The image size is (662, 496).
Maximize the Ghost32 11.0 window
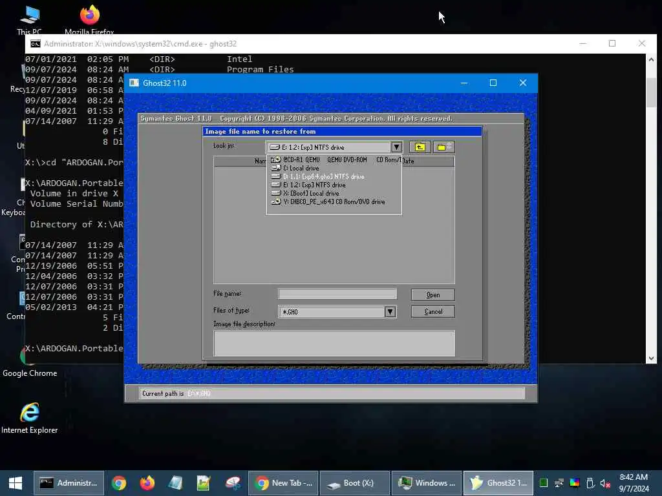point(493,83)
